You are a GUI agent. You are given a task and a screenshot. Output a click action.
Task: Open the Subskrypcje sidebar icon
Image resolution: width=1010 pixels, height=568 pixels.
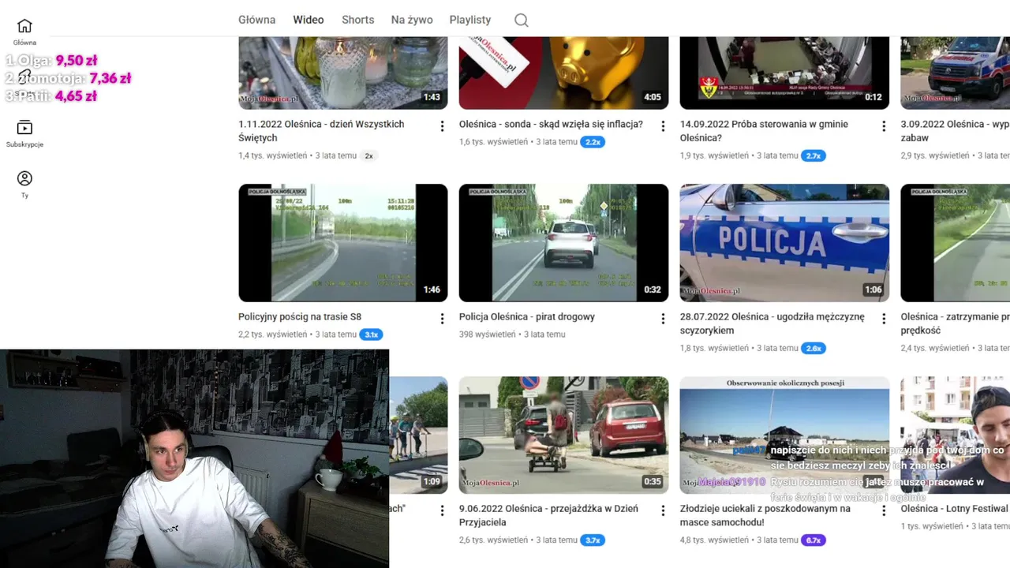pyautogui.click(x=24, y=133)
